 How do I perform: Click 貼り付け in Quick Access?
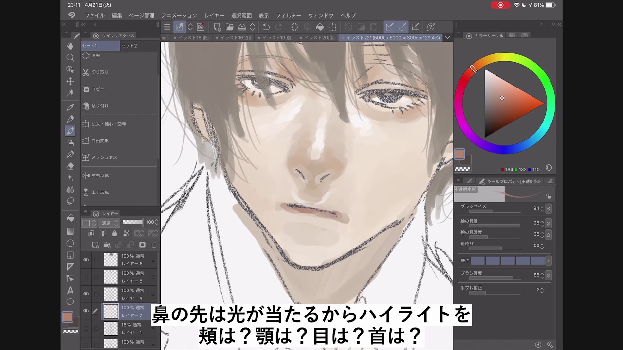click(119, 106)
